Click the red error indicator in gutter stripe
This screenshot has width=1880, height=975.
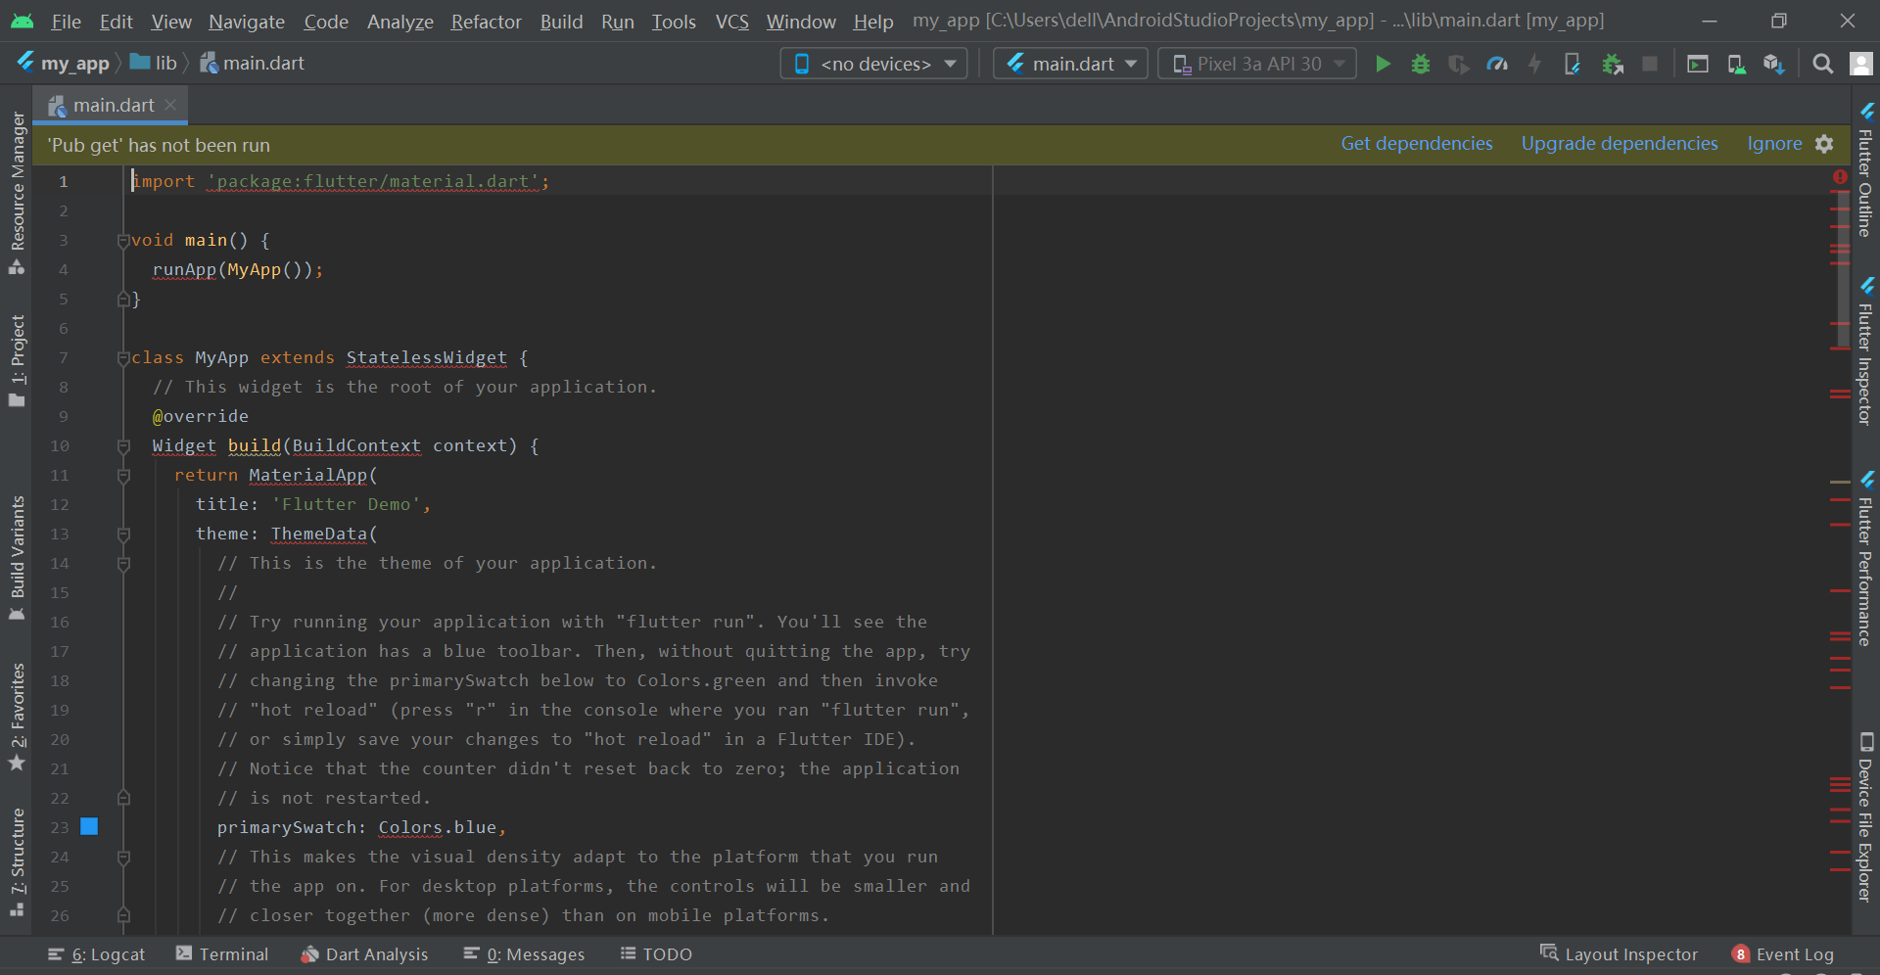pos(1840,177)
